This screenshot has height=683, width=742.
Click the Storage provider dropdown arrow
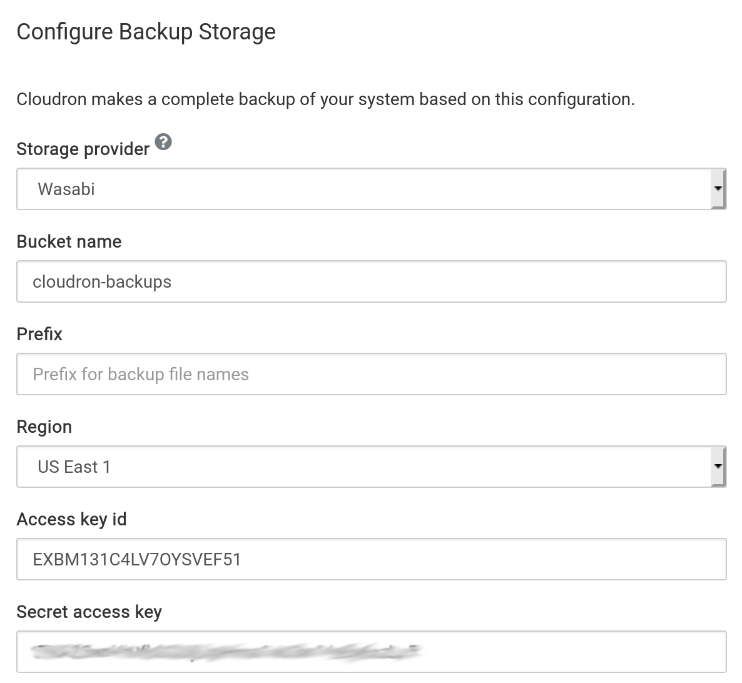(718, 189)
